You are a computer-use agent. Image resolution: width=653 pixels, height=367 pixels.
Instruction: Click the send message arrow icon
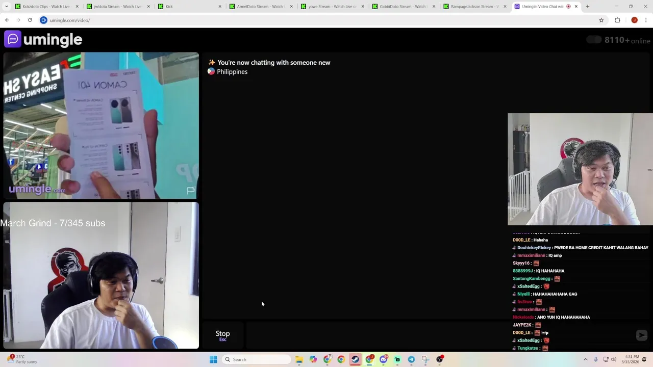[x=642, y=335]
